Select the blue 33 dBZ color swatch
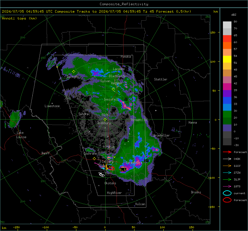 click(x=227, y=101)
